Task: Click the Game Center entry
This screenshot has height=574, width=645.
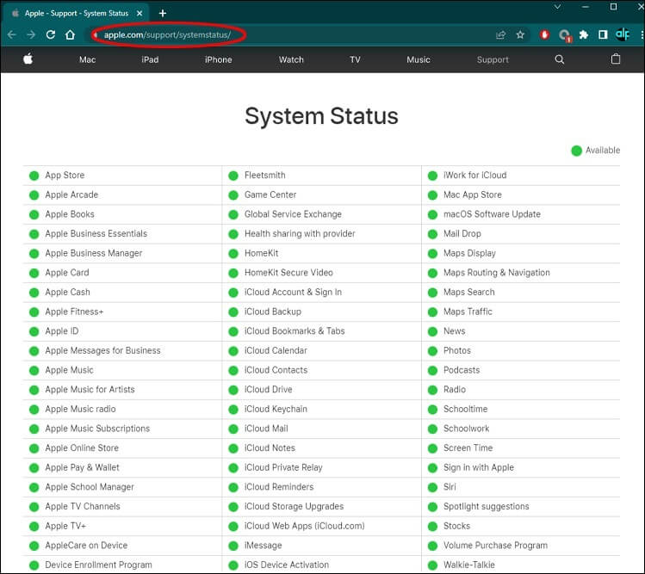Action: (x=270, y=194)
